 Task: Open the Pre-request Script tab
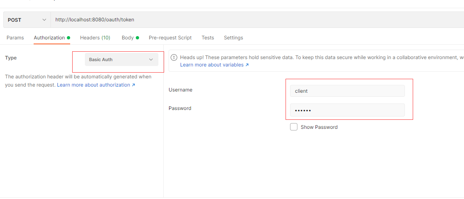tap(170, 38)
